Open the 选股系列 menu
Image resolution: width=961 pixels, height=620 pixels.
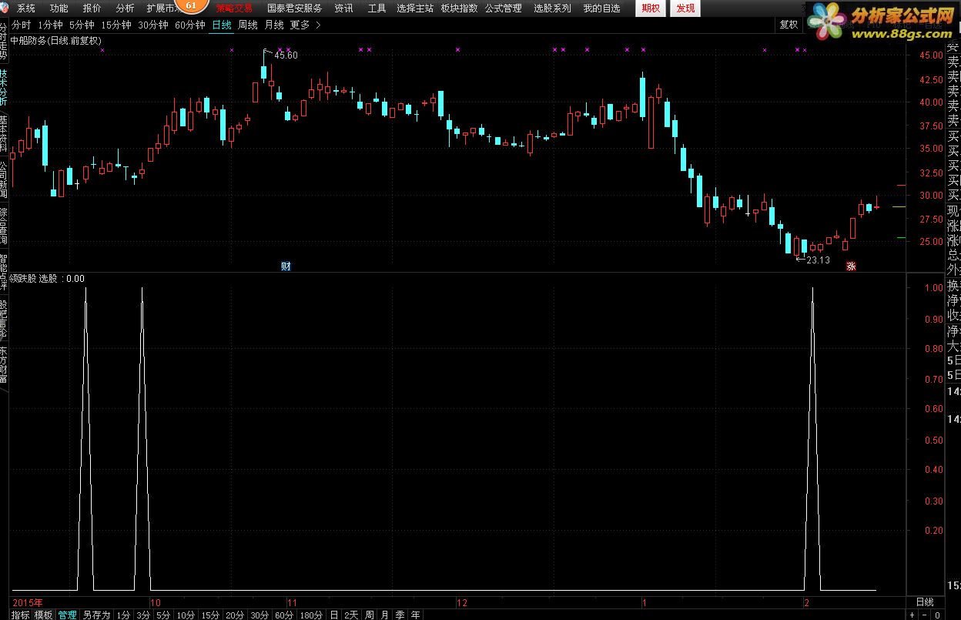pos(552,8)
